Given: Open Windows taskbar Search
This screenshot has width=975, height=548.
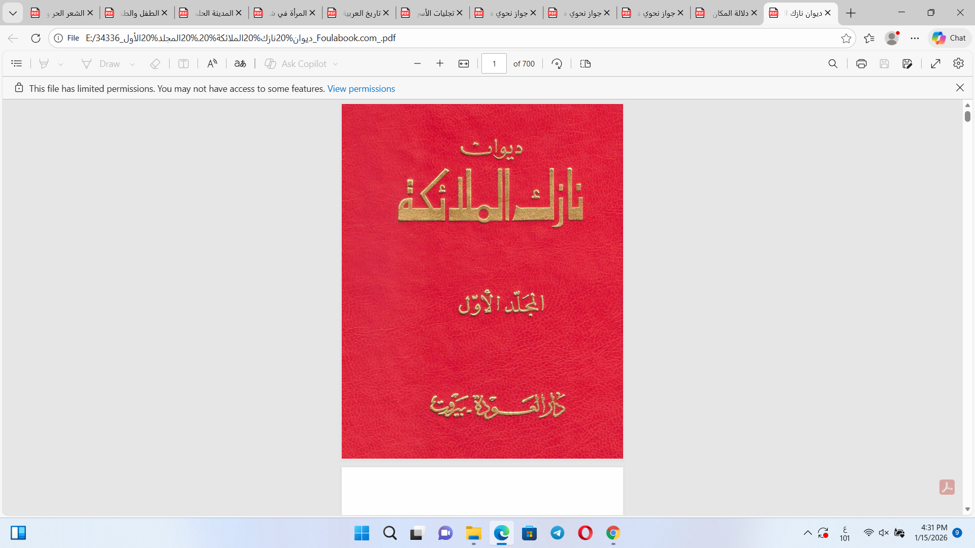Looking at the screenshot, I should tap(390, 533).
